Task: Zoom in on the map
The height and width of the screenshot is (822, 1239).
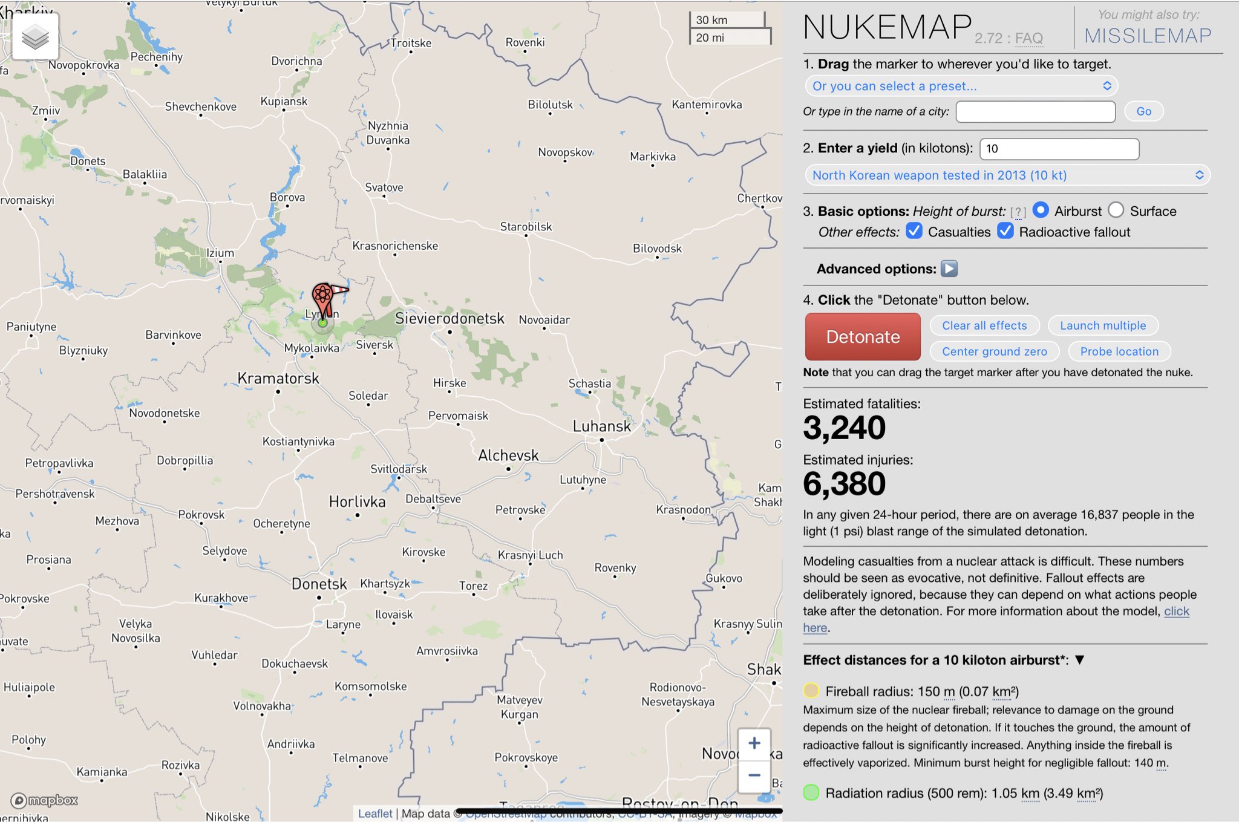Action: click(754, 743)
